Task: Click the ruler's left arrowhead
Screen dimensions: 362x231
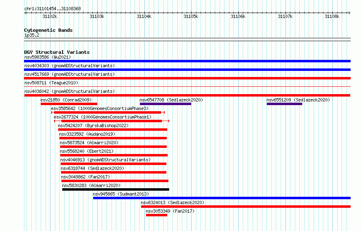Action: pyautogui.click(x=25, y=13)
